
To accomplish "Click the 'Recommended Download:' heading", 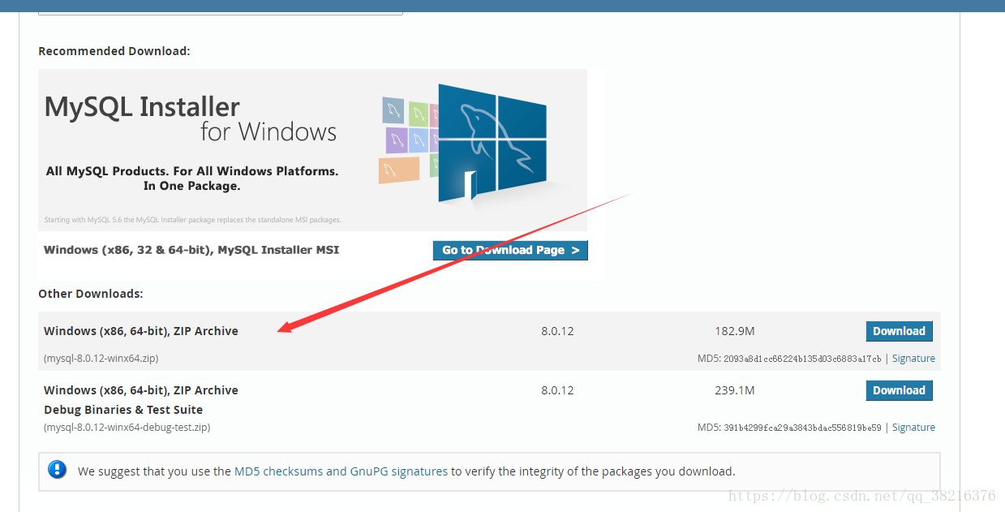I will (x=114, y=51).
